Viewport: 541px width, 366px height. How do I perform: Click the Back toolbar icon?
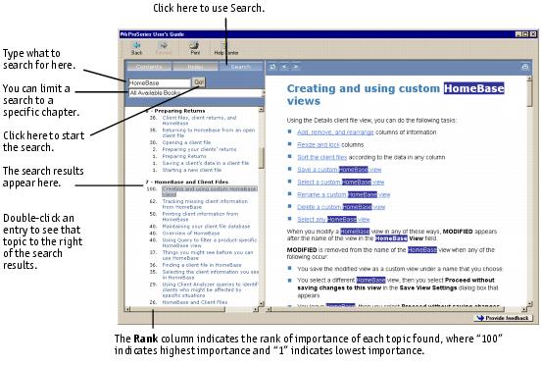136,48
